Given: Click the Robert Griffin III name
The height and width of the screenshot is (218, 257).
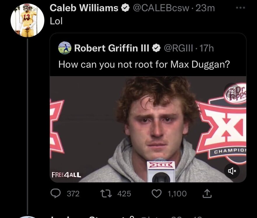Looking at the screenshot, I should pyautogui.click(x=112, y=48).
